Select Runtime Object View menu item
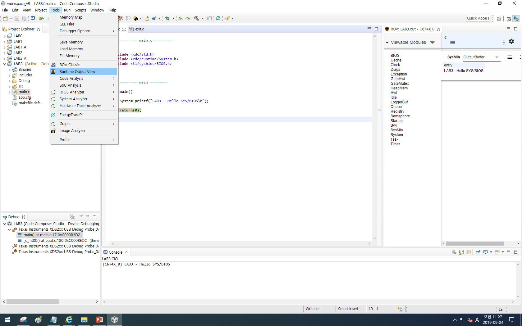The height and width of the screenshot is (326, 522). point(84,72)
